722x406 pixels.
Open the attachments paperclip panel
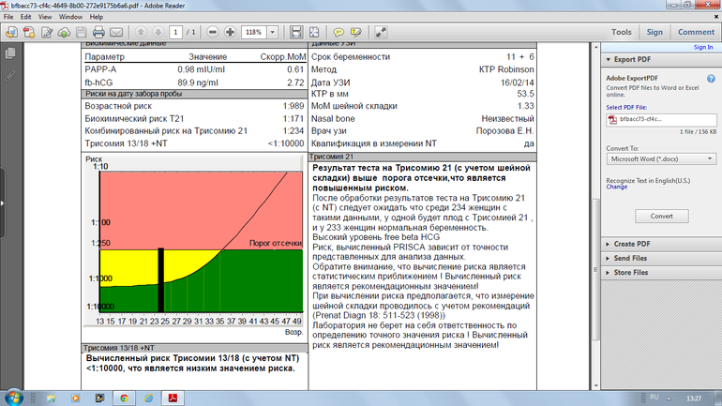coord(10,76)
